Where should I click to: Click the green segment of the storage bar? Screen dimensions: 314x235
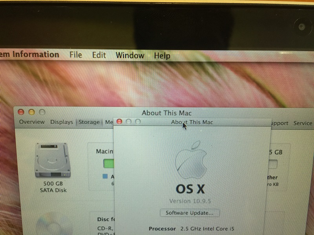[109, 163]
